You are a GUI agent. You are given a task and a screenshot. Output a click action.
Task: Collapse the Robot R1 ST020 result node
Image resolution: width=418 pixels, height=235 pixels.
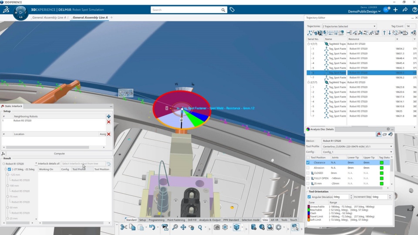click(x=4, y=164)
